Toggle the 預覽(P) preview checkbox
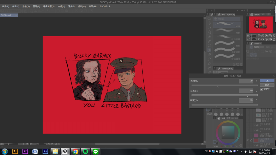Viewport: 276px width, 155px height. point(261,89)
